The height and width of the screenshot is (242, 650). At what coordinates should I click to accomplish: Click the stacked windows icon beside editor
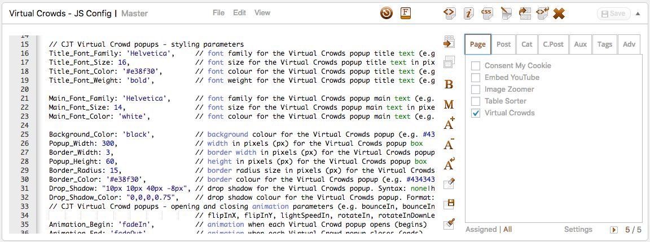point(449,62)
